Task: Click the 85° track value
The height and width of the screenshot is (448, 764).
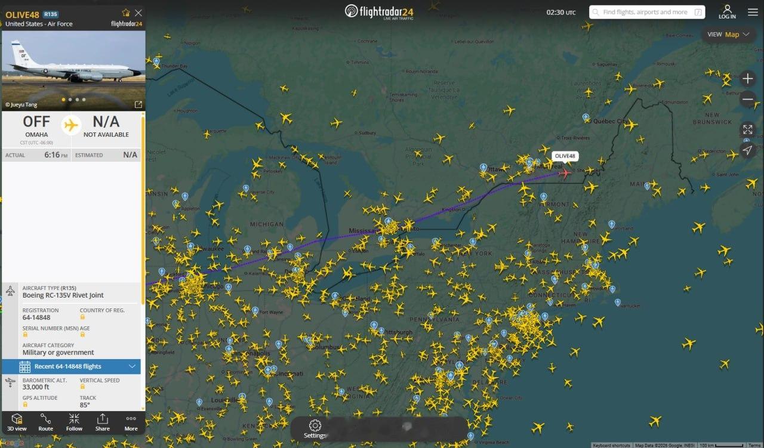Action: point(85,405)
